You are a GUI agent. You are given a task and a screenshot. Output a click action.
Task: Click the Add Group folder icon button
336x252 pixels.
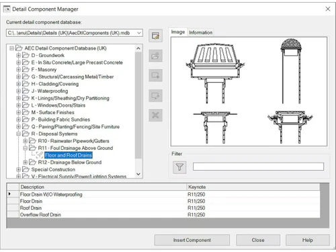tap(155, 56)
